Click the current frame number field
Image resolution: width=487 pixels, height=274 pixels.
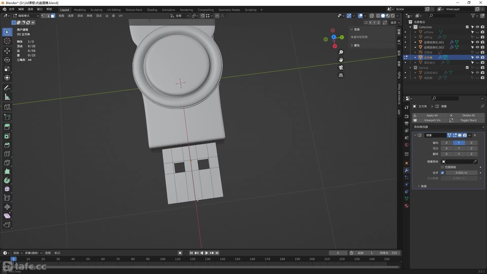click(x=338, y=253)
